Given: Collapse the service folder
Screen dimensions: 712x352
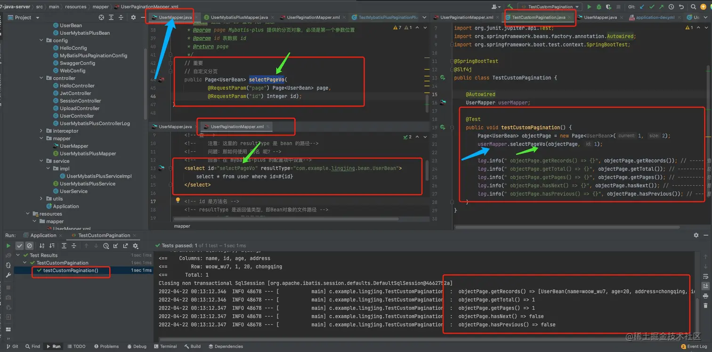Looking at the screenshot, I should pos(42,161).
